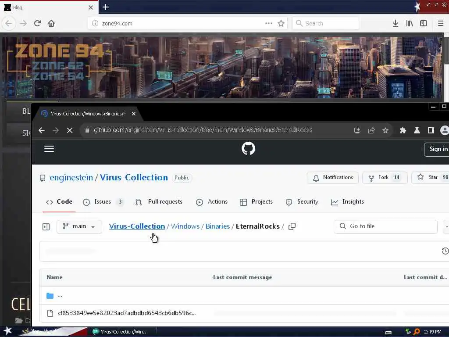Click the GitHub Octocat logo
The image size is (449, 337).
pyautogui.click(x=248, y=149)
